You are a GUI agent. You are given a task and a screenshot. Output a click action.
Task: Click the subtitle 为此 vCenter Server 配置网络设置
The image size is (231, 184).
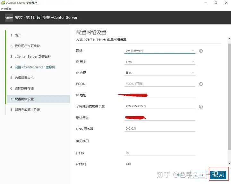(x=101, y=39)
